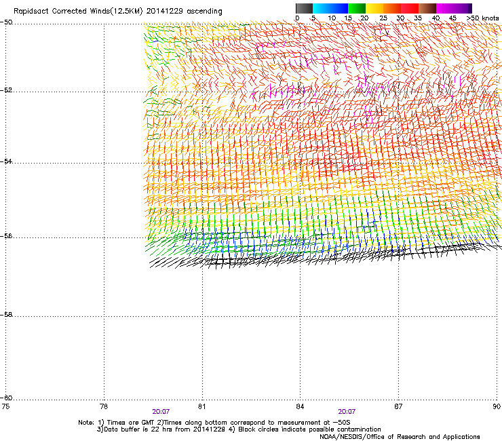Click the '30' legend scale label
This screenshot has width=502, height=441.
(x=400, y=18)
